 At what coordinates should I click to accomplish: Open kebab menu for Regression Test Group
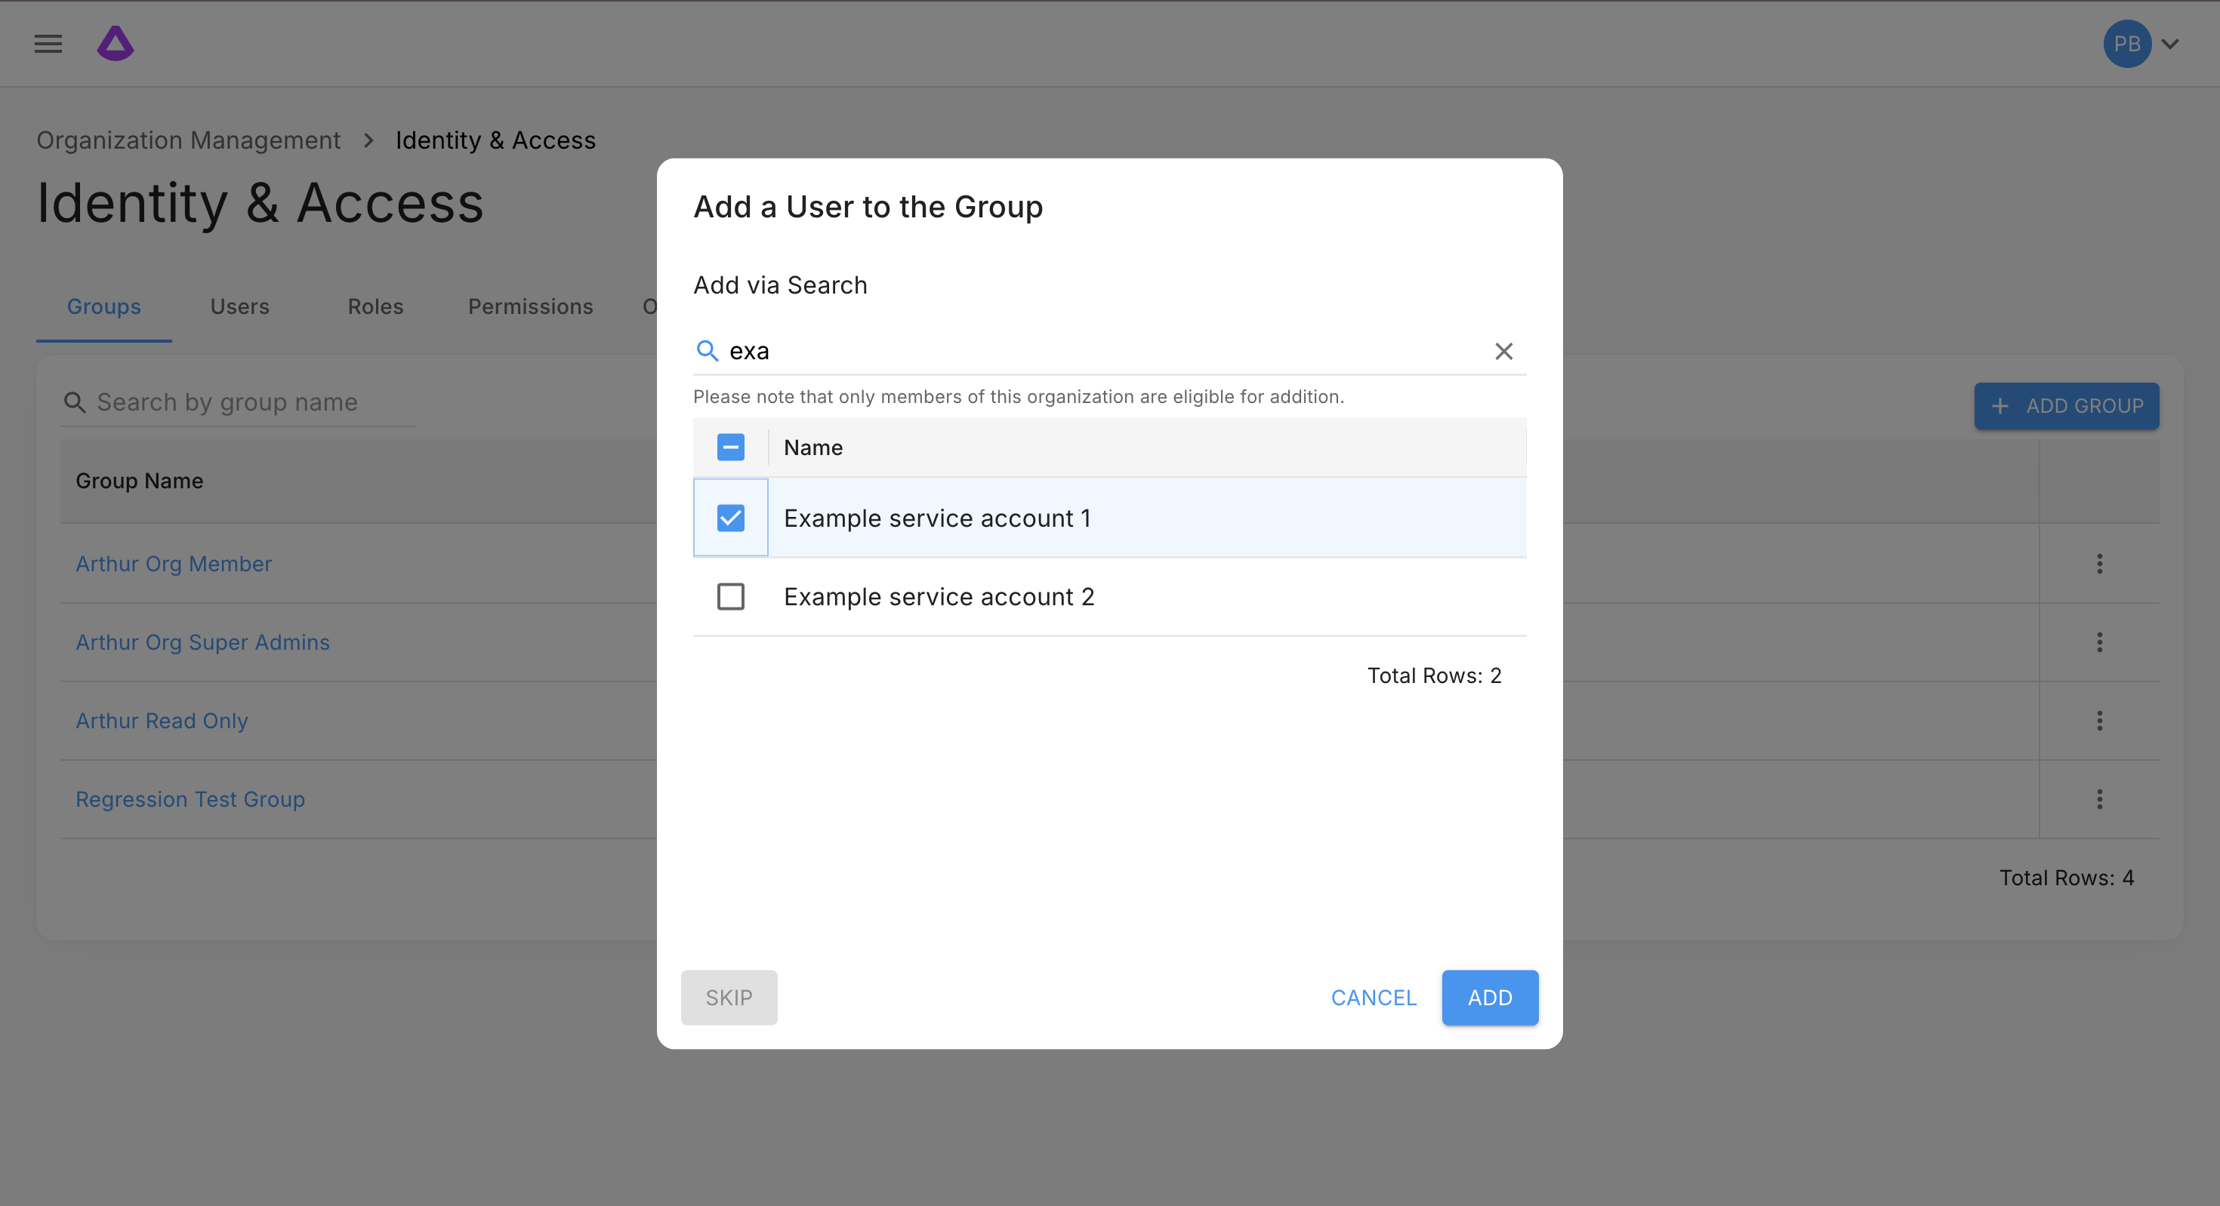(2099, 798)
